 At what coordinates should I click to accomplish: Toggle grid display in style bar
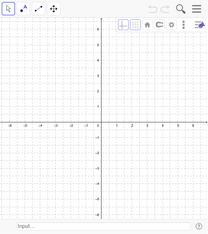135,25
